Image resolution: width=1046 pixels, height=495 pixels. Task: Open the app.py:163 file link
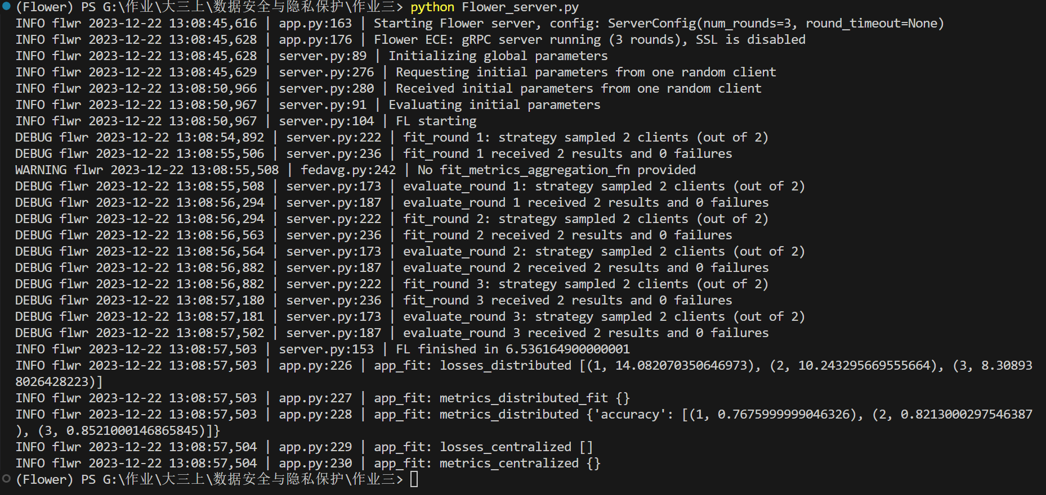point(315,24)
